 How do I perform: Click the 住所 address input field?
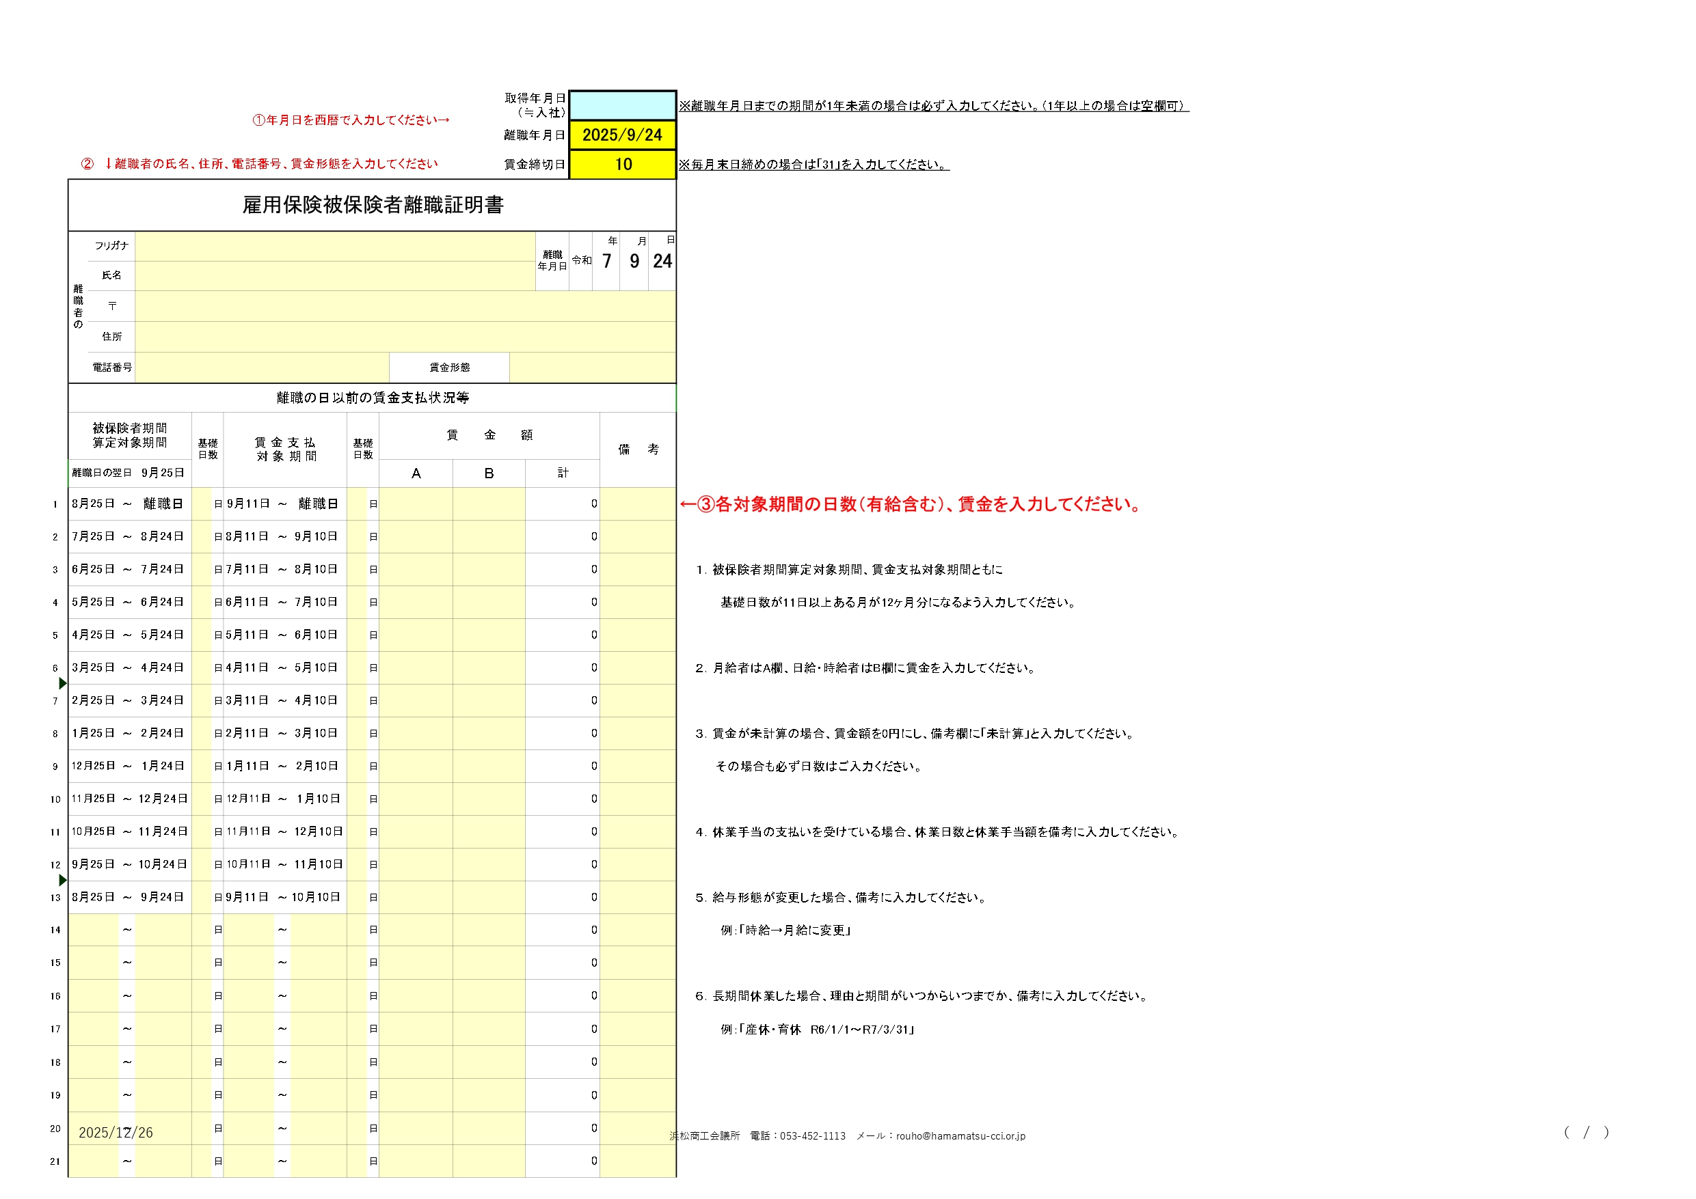pos(405,337)
